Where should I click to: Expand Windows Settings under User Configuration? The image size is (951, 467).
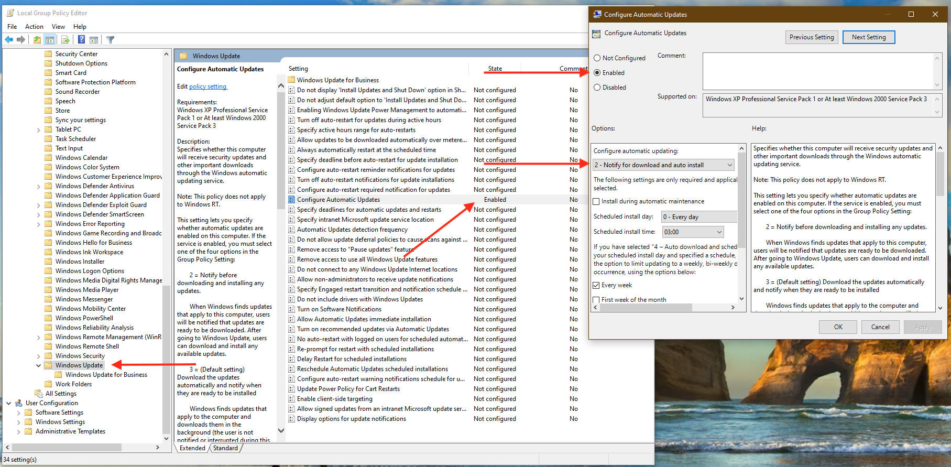pos(18,422)
